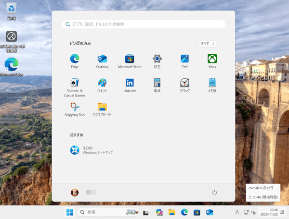Open recommended Windows セットアップ item
Image resolution: width=289 pixels, height=219 pixels.
pos(92,150)
